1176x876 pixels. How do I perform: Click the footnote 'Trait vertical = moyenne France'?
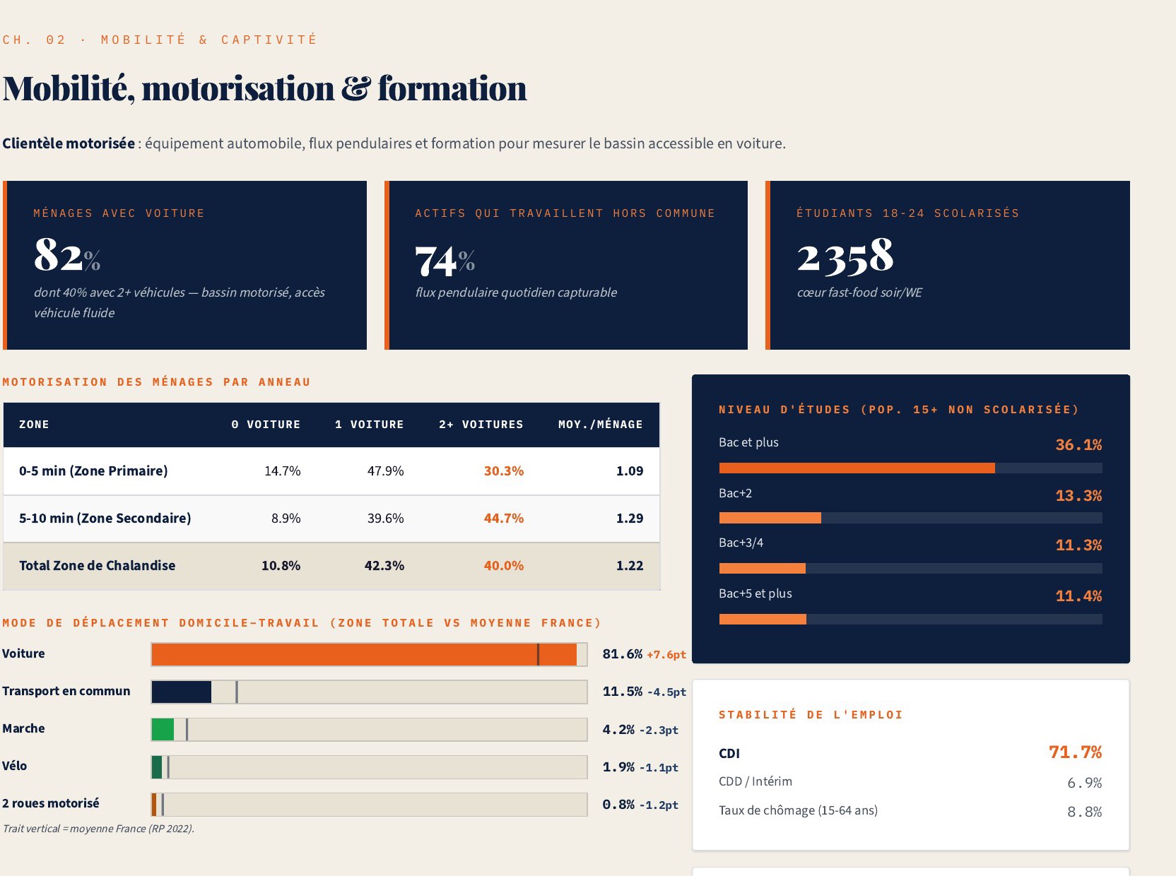tap(98, 829)
